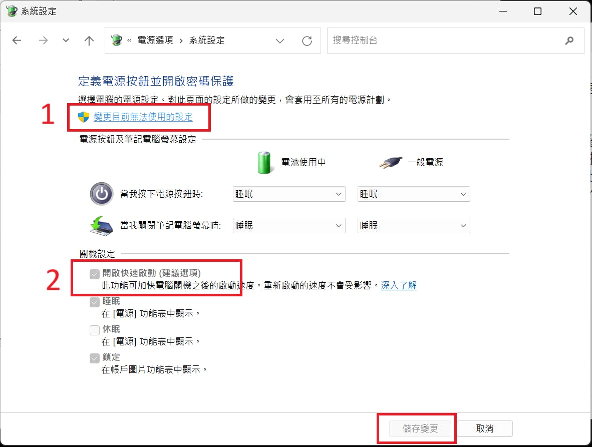Click the 系統設定 title bar icon

[12, 11]
